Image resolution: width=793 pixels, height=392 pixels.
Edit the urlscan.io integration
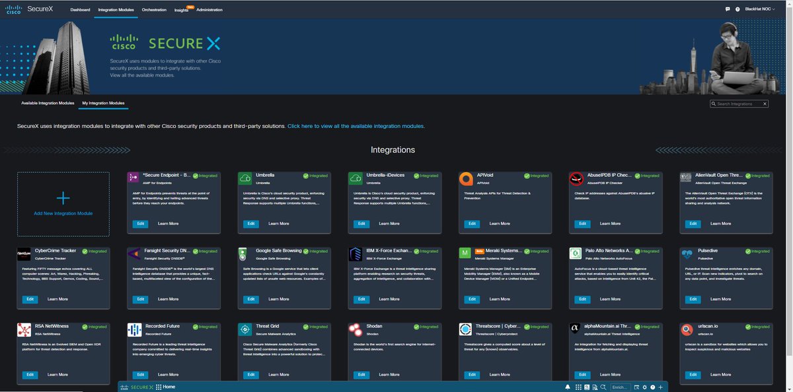pos(692,374)
